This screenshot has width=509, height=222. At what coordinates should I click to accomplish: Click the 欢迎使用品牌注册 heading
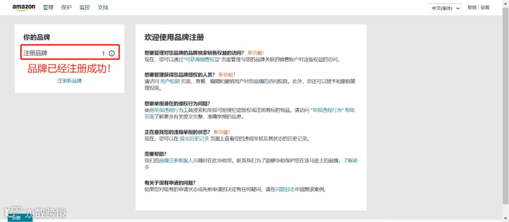click(174, 38)
